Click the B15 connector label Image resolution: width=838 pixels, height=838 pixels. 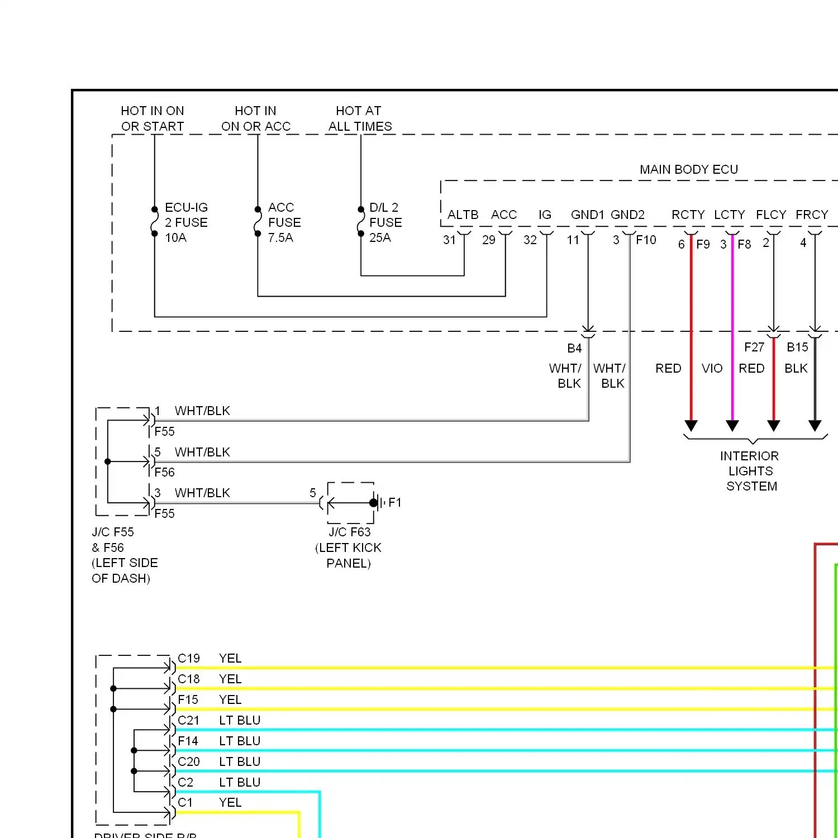[x=797, y=347]
